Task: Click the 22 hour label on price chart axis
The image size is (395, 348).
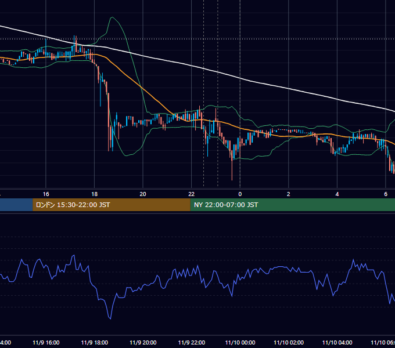Action: pyautogui.click(x=192, y=194)
